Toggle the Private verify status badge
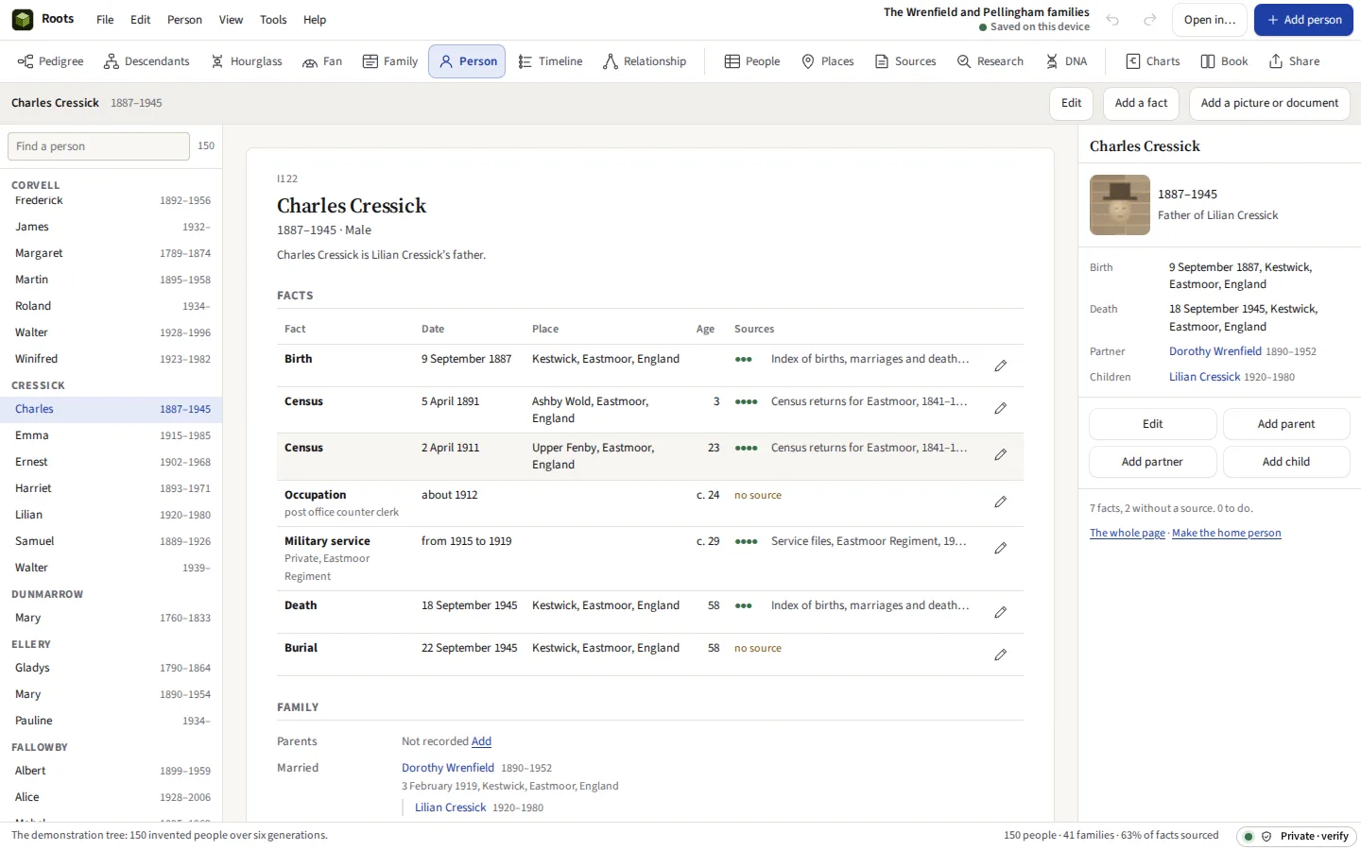The height and width of the screenshot is (850, 1361). pyautogui.click(x=1297, y=837)
